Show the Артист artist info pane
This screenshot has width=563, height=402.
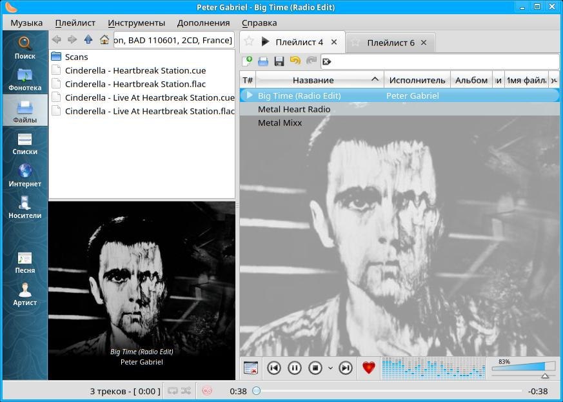[25, 294]
